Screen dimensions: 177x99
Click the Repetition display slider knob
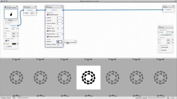coord(152,98)
